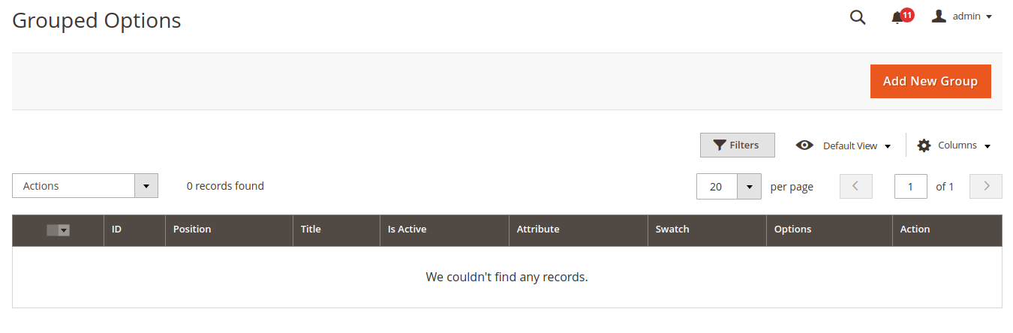Sort grid by the Position column
This screenshot has height=333, width=1013.
click(x=192, y=229)
